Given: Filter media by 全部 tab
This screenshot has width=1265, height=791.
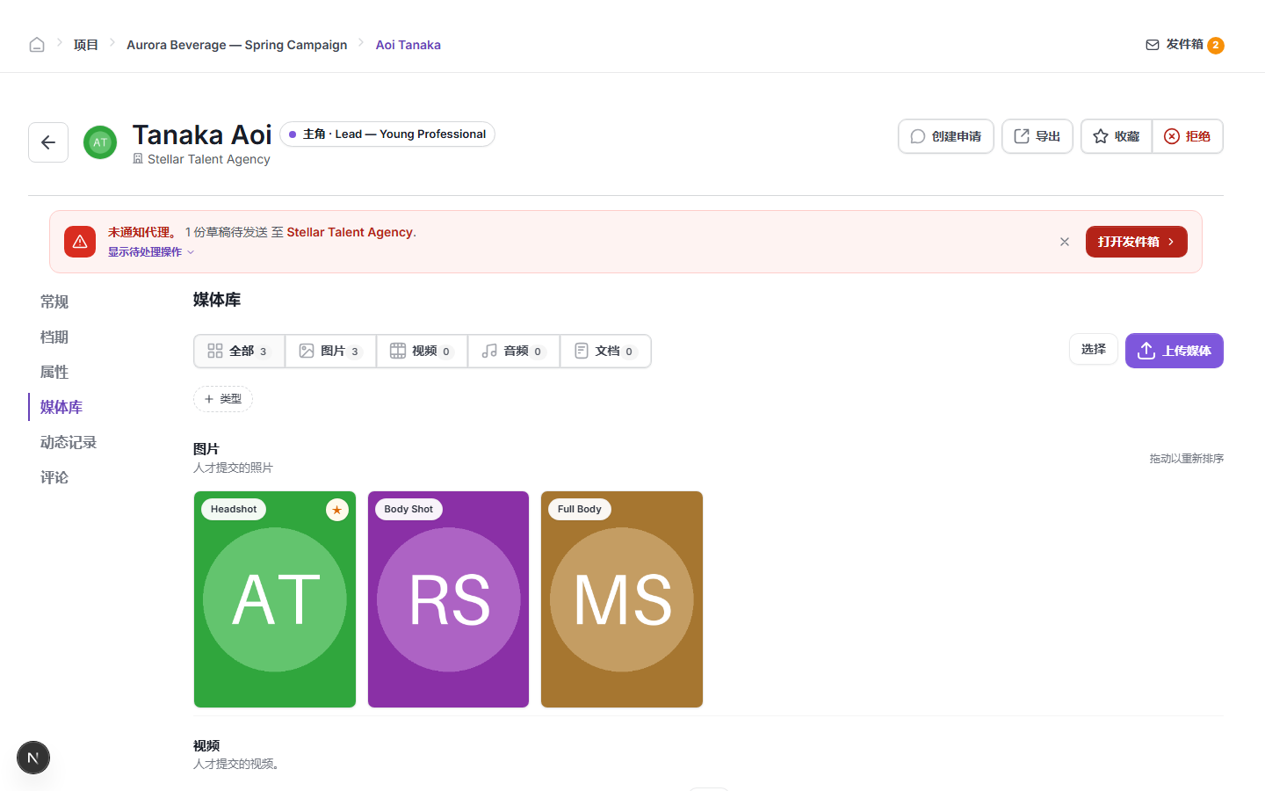Looking at the screenshot, I should click(239, 351).
